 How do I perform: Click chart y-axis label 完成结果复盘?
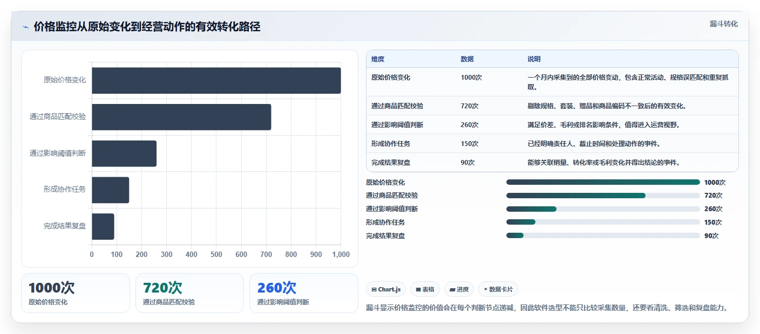click(x=65, y=226)
